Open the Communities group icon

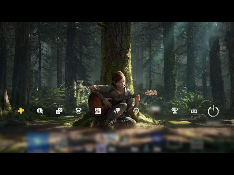click(79, 111)
